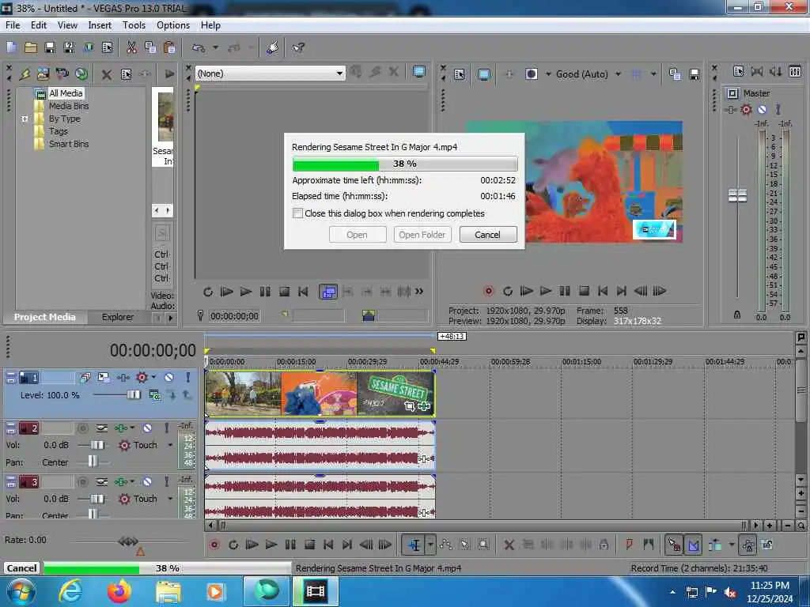The width and height of the screenshot is (810, 607).
Task: Click the New project icon
Action: click(x=11, y=48)
